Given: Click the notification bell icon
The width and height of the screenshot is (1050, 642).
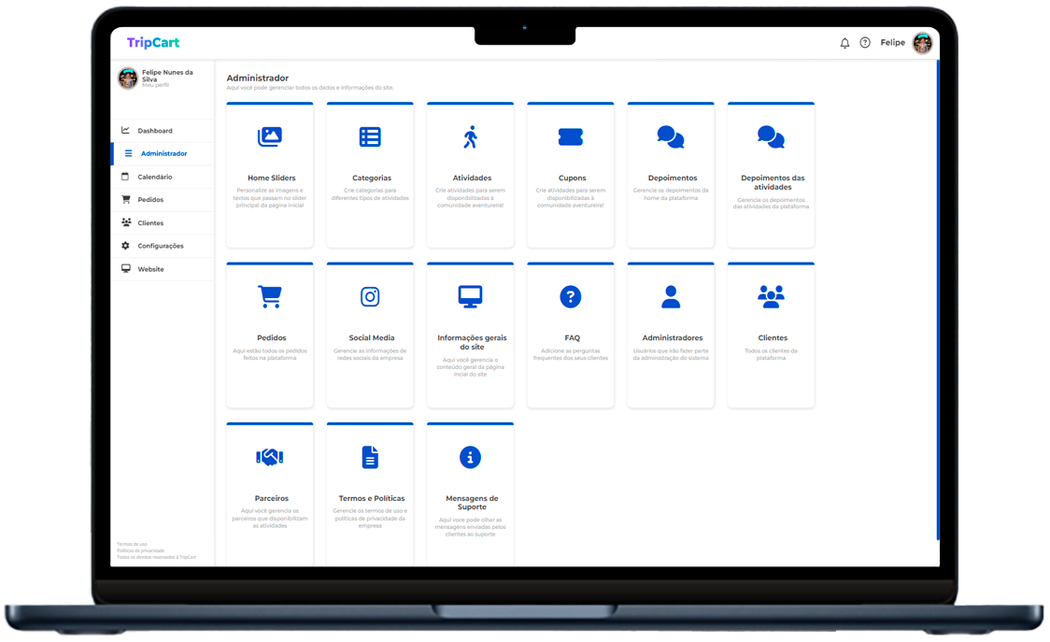Looking at the screenshot, I should 844,43.
